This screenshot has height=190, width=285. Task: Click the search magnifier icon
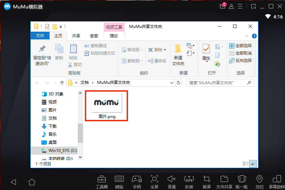(249, 83)
